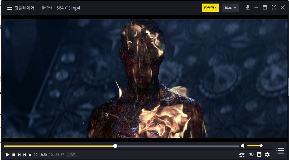Stop the video with the stop button
The width and height of the screenshot is (289, 160).
[x=14, y=155]
